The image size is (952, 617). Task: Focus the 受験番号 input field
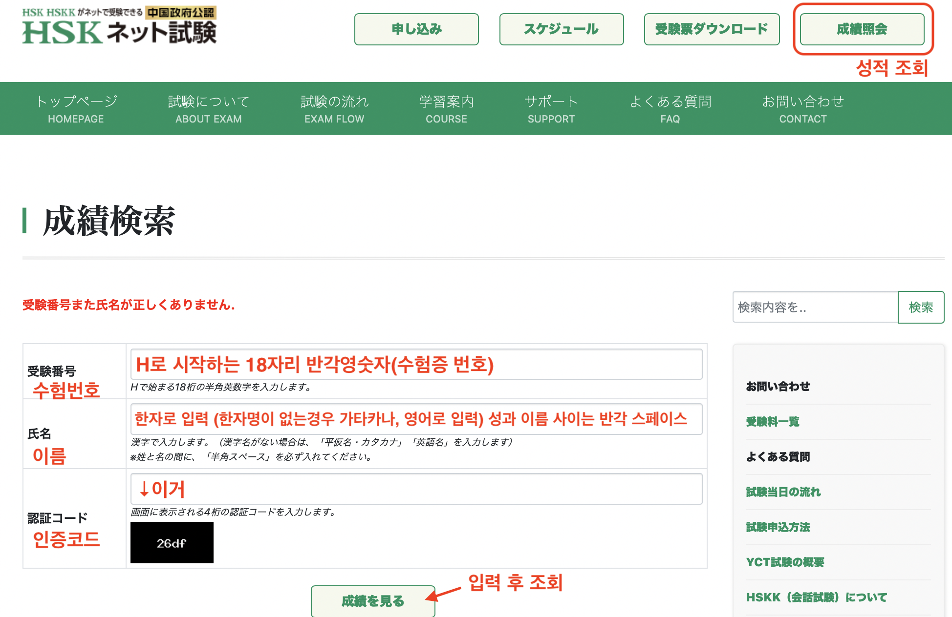[x=416, y=364]
